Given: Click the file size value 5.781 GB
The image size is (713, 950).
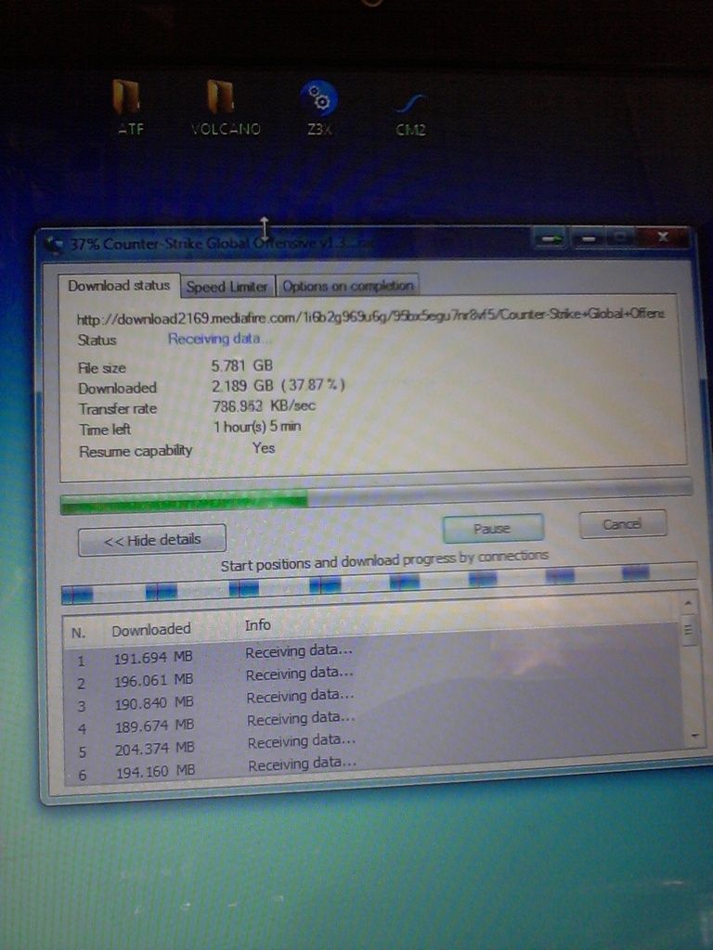Looking at the screenshot, I should 242,366.
